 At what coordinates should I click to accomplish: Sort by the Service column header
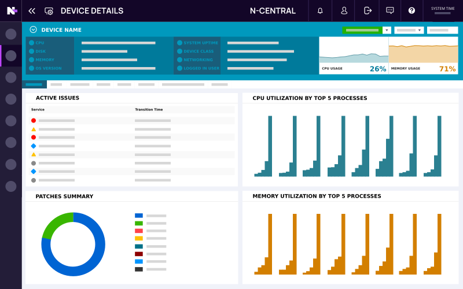pos(38,109)
